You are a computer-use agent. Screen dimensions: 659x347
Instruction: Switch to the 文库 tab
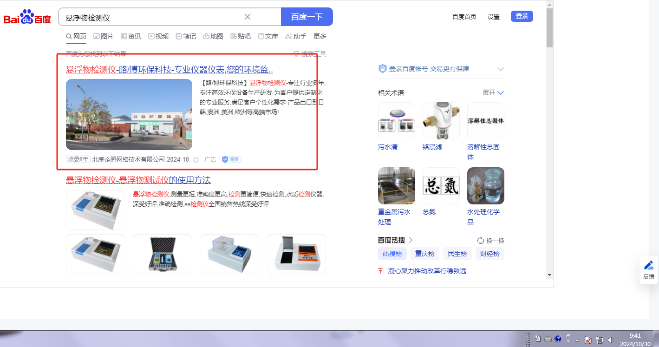(x=268, y=36)
